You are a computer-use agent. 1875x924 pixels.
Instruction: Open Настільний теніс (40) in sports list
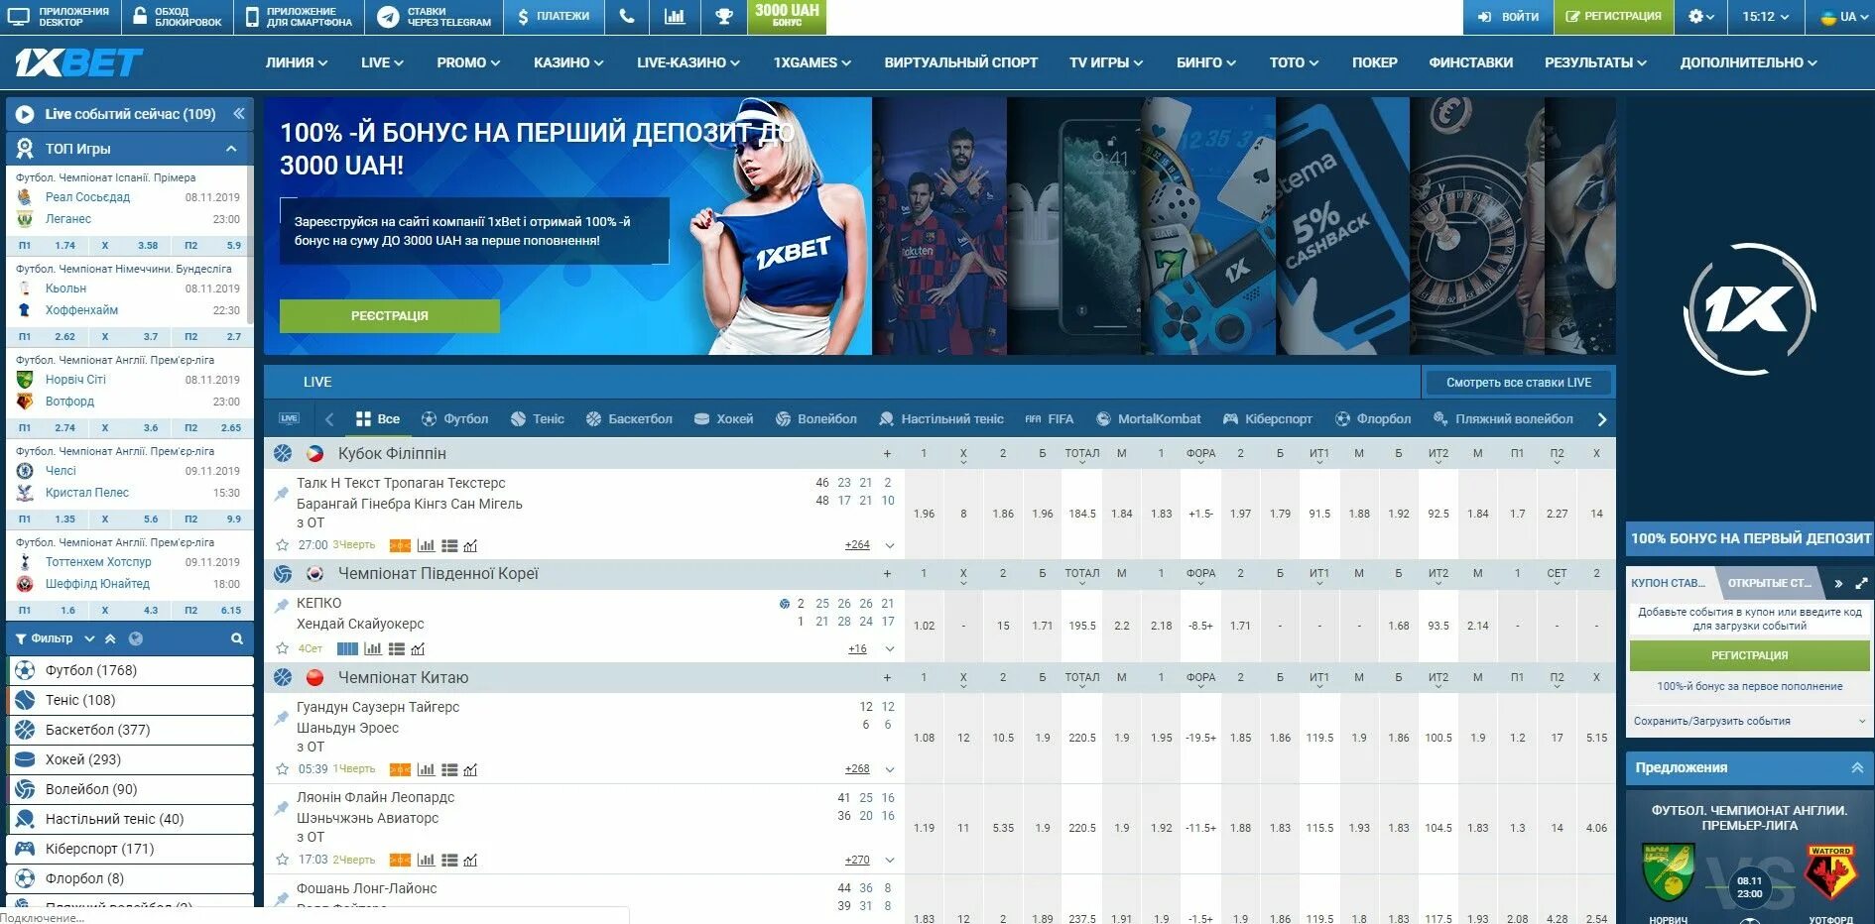point(131,819)
